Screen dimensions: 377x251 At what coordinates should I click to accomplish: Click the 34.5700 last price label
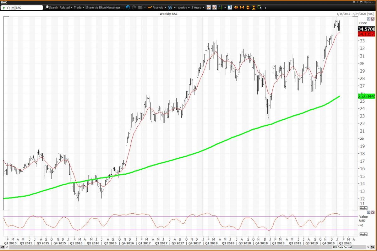click(x=366, y=29)
